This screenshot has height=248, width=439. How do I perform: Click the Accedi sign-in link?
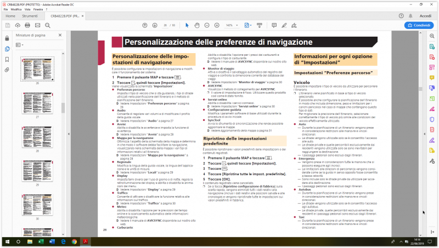425,16
